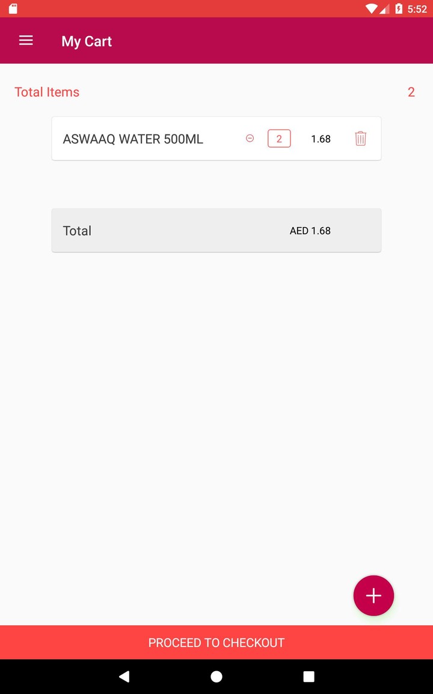Delete ASWAAQ WATER from the cart
433x694 pixels.
point(360,139)
